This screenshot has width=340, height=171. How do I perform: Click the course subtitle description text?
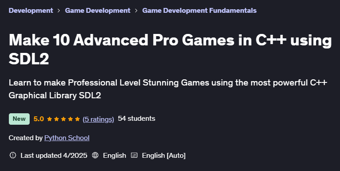click(168, 89)
